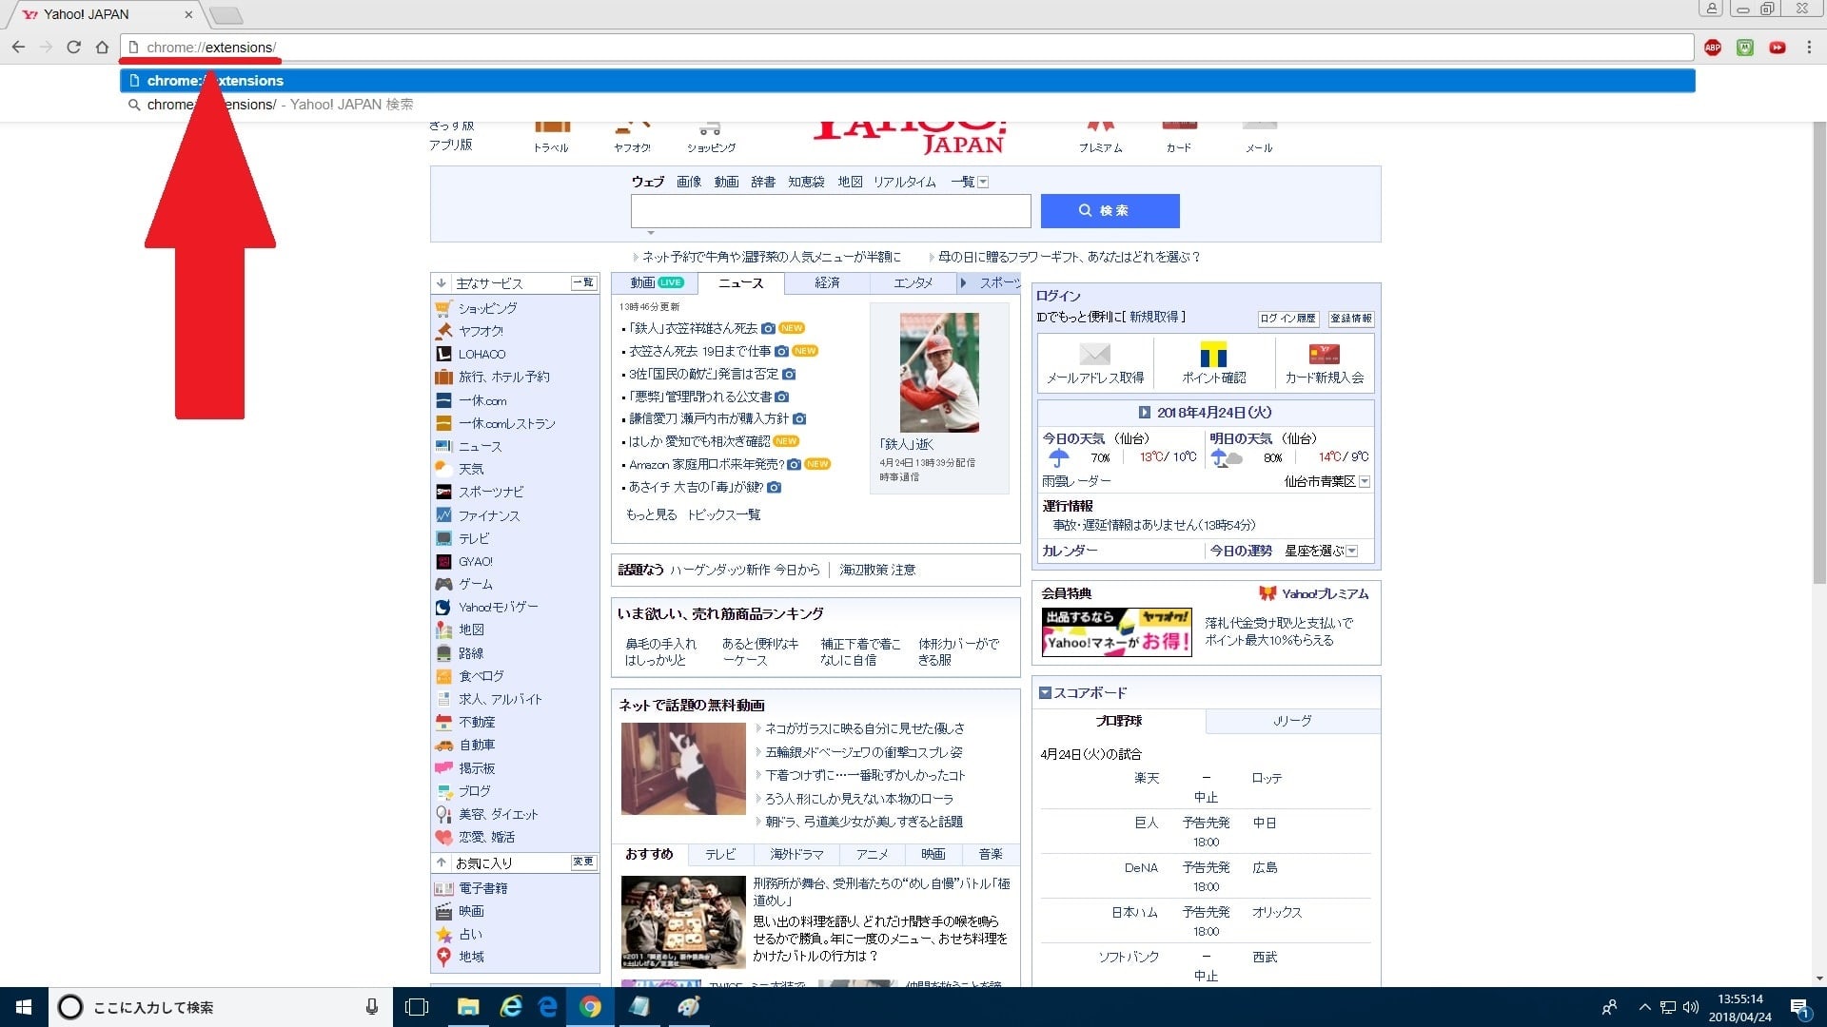Open Windows Start menu
1827x1027 pixels.
24,1007
